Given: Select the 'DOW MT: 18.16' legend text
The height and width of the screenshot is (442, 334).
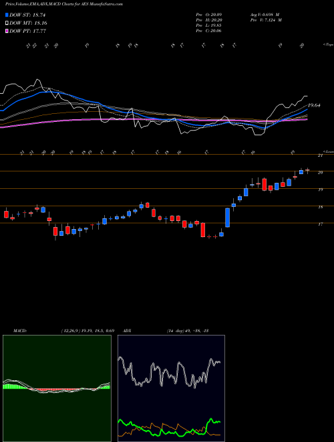Looking at the screenshot, I should coord(28,23).
